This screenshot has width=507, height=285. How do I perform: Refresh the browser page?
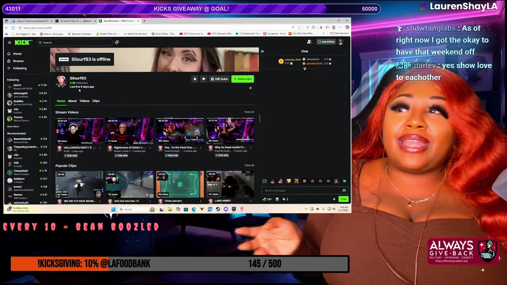[13, 28]
